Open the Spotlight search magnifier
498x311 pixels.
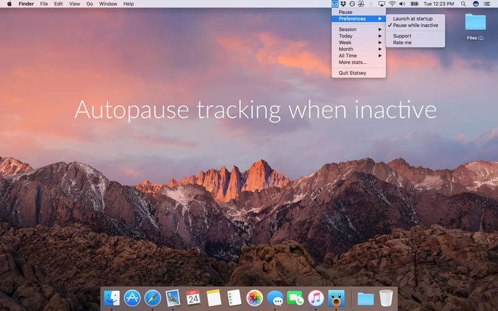click(463, 4)
